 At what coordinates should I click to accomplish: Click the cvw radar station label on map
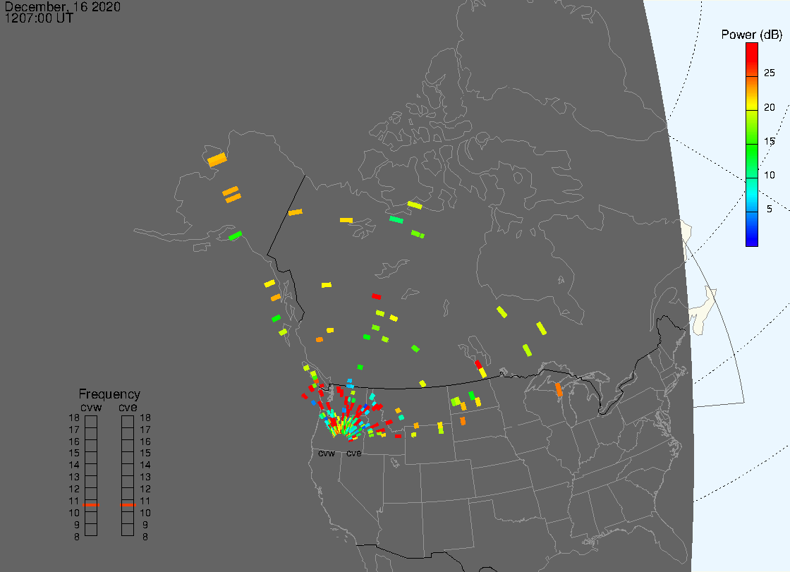(x=327, y=454)
